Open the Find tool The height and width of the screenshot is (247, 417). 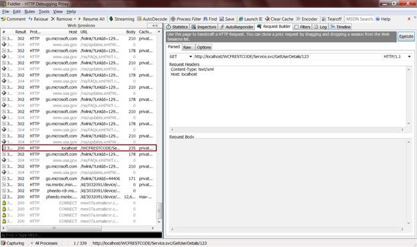tap(210, 19)
